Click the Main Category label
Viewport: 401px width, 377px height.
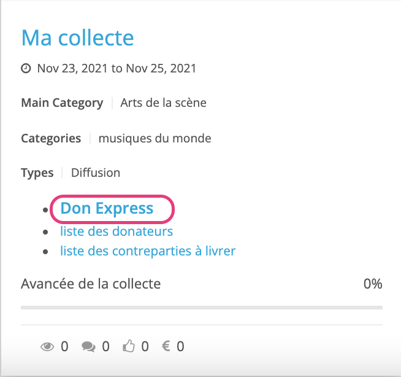(62, 103)
